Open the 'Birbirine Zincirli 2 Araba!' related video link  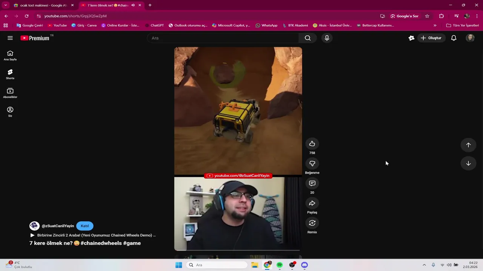(93, 235)
